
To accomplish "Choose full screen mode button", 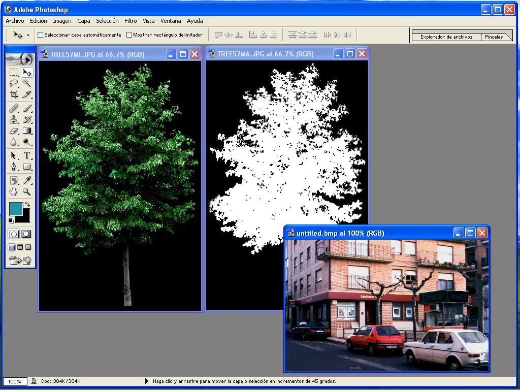I will click(28, 247).
